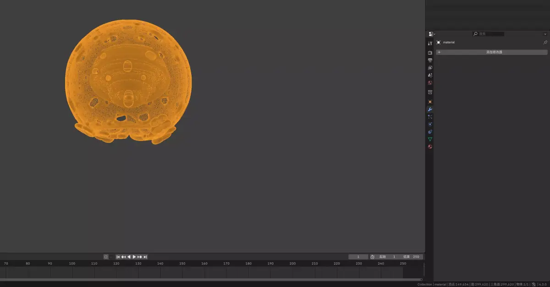Viewport: 550px width, 287px height.
Task: Click the Add Modifier button (添加修改器)
Action: click(x=492, y=52)
